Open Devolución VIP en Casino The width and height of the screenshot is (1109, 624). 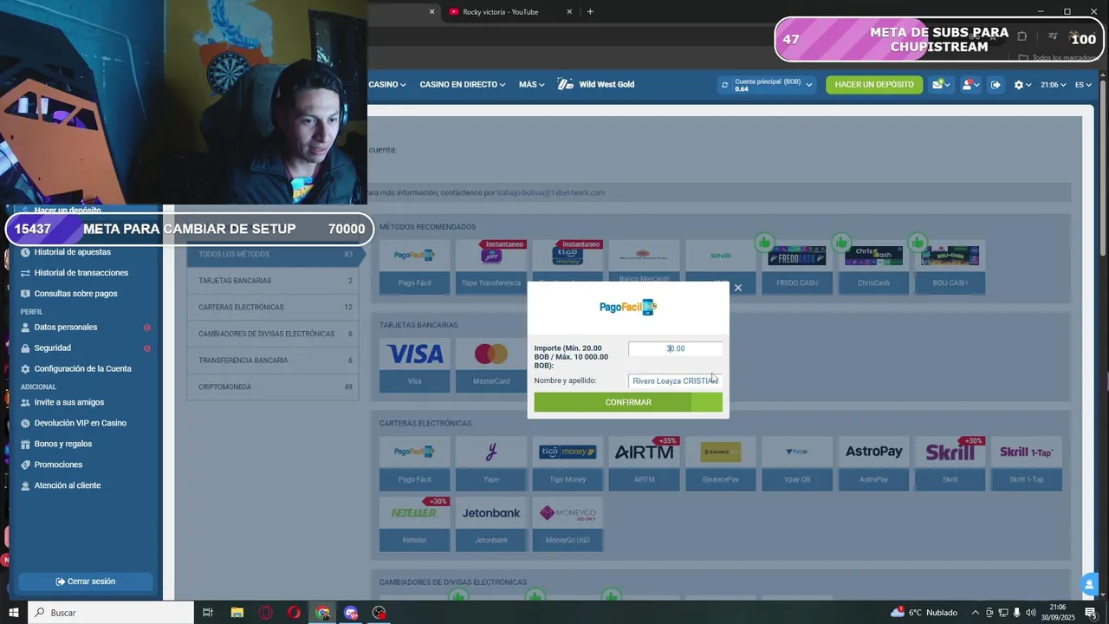[x=81, y=424]
